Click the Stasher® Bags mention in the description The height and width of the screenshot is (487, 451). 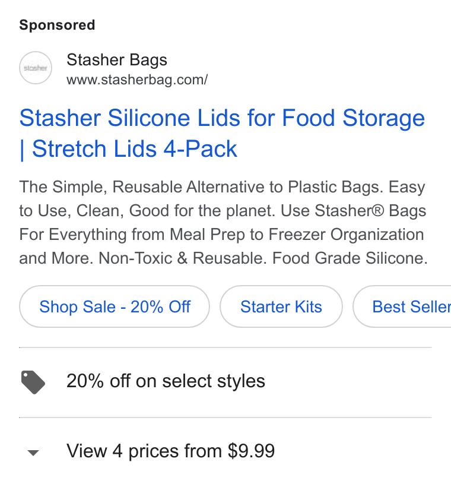click(370, 211)
